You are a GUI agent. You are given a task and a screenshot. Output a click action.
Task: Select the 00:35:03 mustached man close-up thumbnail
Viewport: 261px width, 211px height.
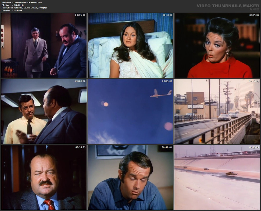(44, 177)
